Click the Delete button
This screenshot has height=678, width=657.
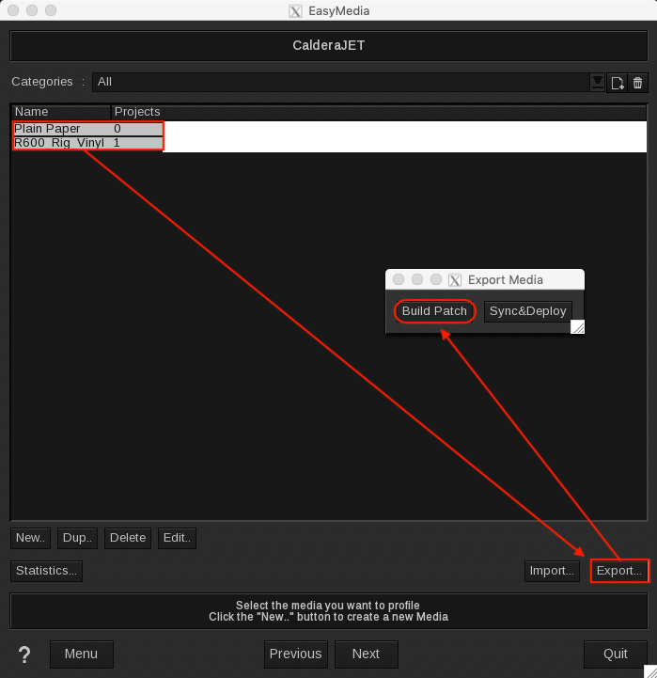(128, 538)
